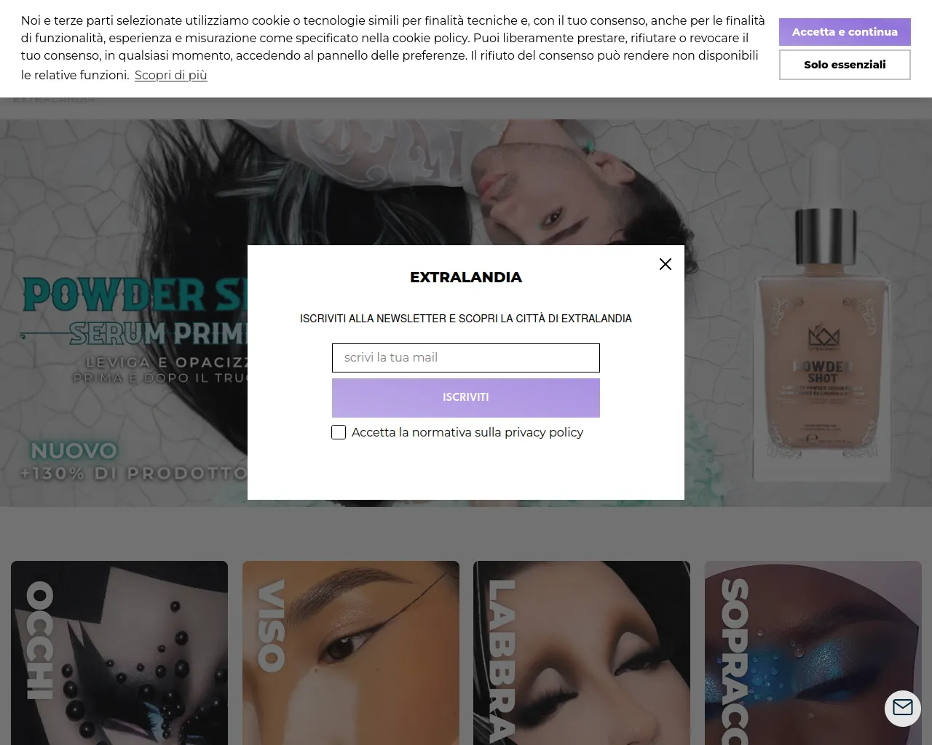Click the email input field
Screen dimensions: 932x745
click(466, 358)
